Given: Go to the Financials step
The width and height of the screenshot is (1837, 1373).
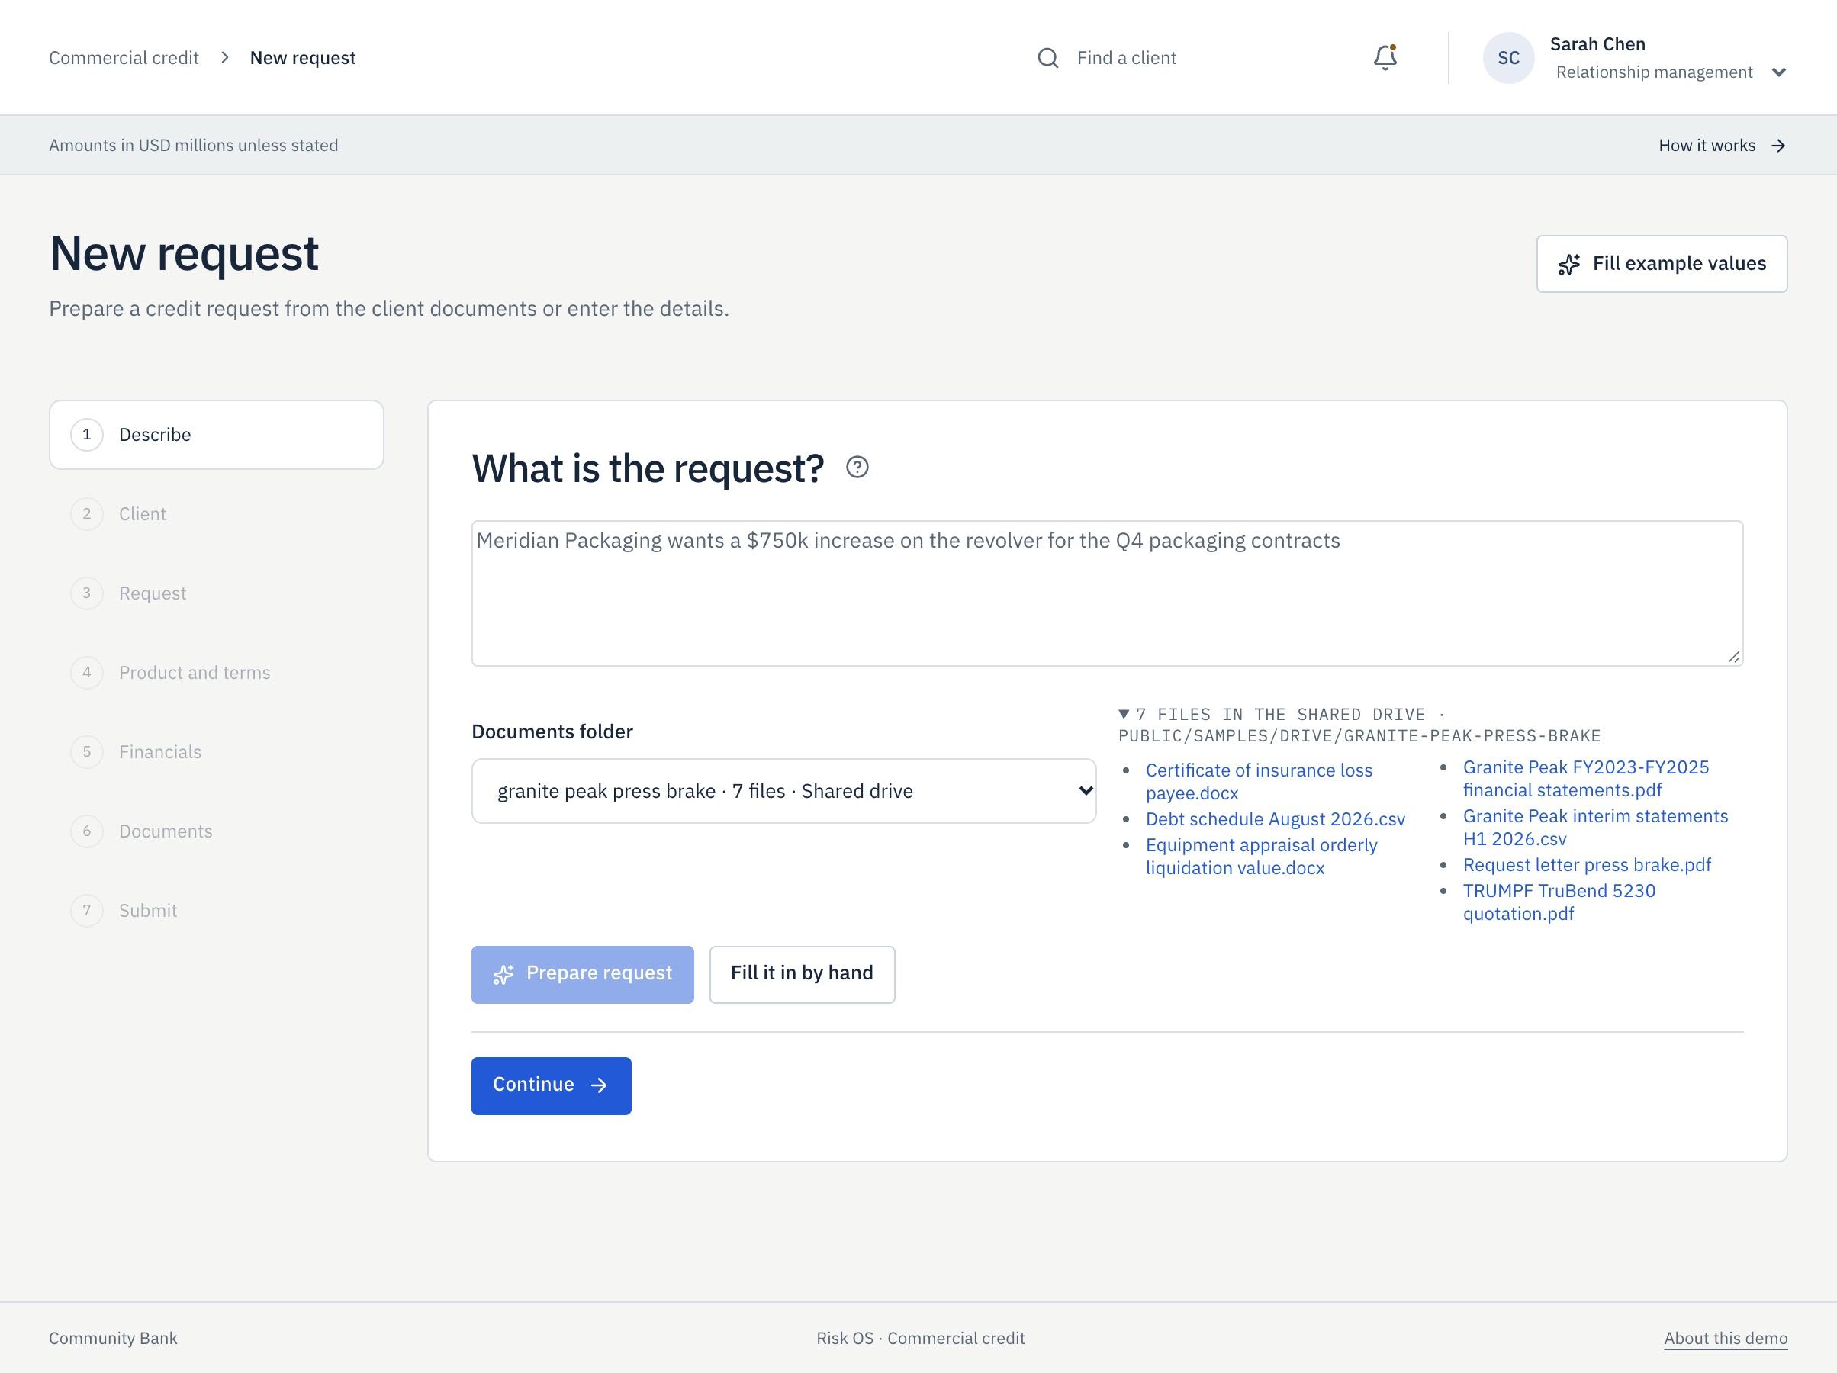Looking at the screenshot, I should point(216,751).
